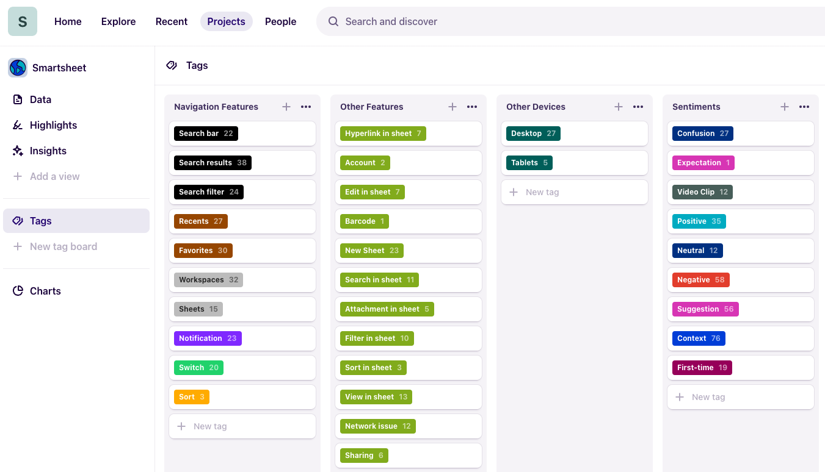Select the View in sheet tag

tap(376, 397)
